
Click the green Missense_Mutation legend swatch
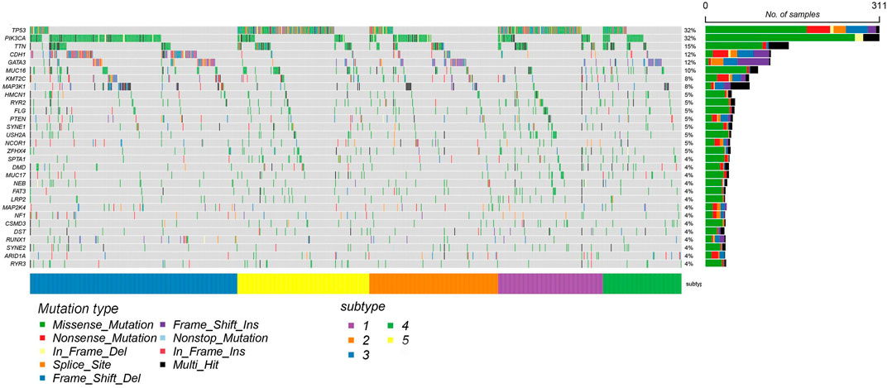(x=44, y=324)
